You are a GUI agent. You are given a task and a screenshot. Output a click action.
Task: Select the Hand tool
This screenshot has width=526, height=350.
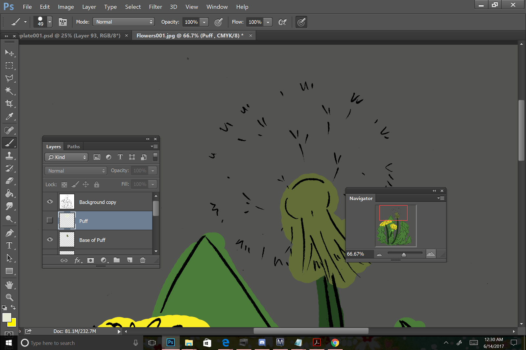pyautogui.click(x=9, y=284)
